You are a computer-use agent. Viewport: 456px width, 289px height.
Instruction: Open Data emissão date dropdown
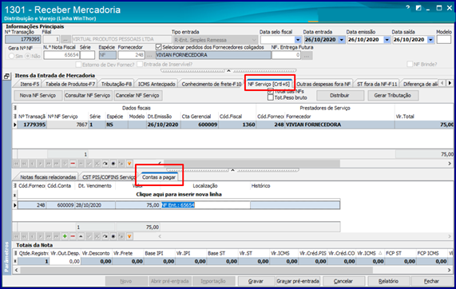pos(387,40)
